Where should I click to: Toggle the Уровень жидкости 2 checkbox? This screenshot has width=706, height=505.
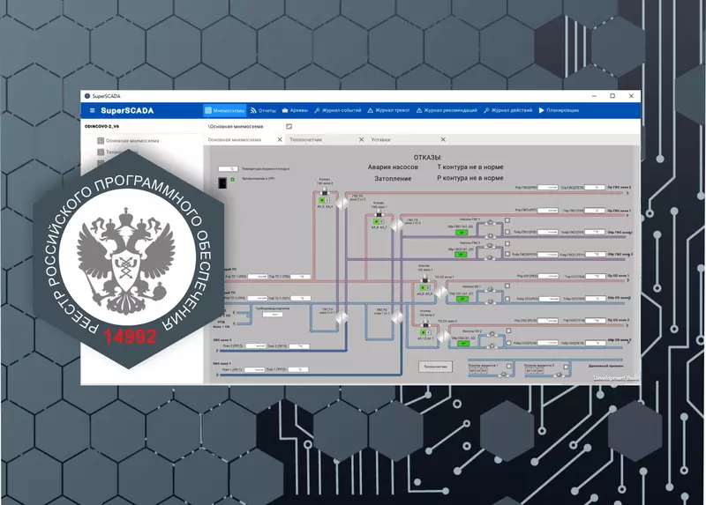[566, 367]
